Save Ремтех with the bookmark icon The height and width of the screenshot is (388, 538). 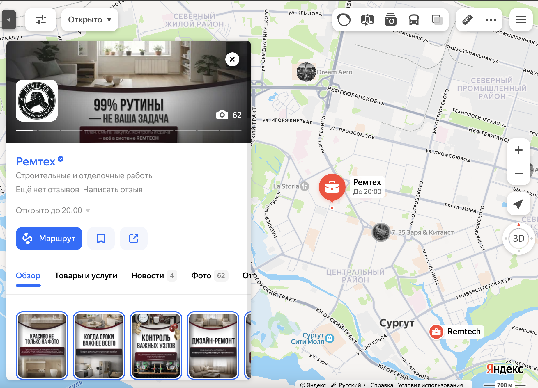(x=101, y=239)
